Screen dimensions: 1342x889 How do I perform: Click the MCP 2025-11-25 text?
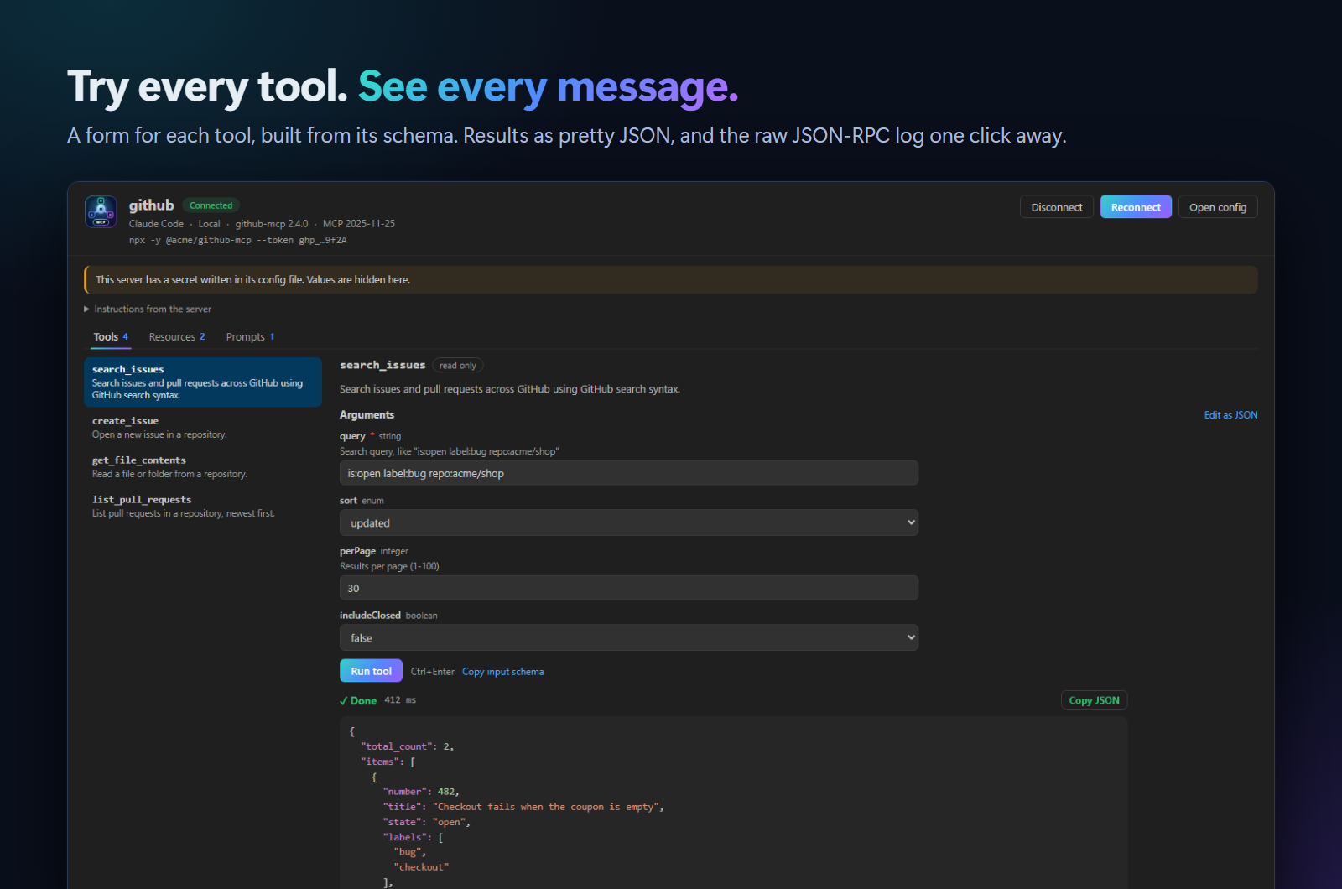click(x=359, y=224)
